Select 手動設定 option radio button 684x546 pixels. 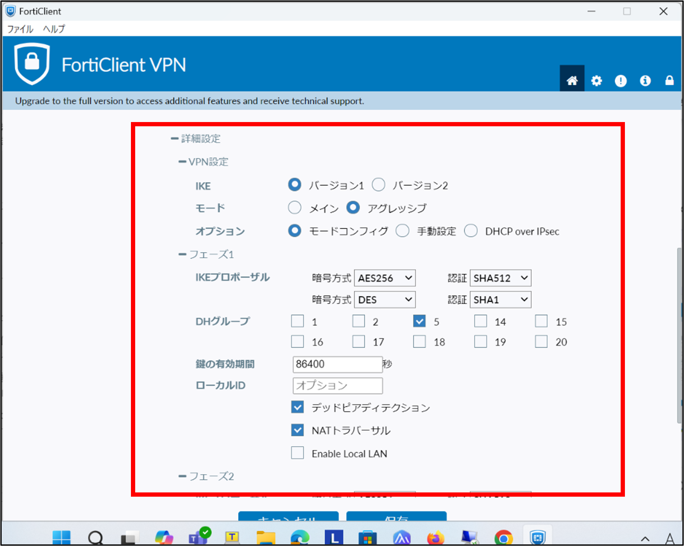click(403, 231)
